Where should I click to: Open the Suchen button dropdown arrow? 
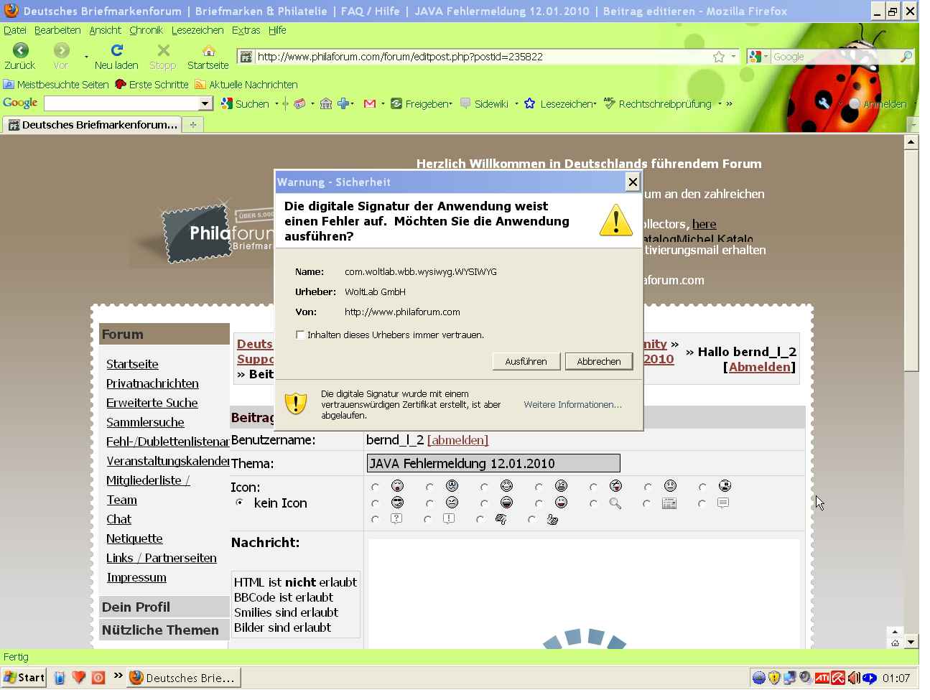point(276,104)
